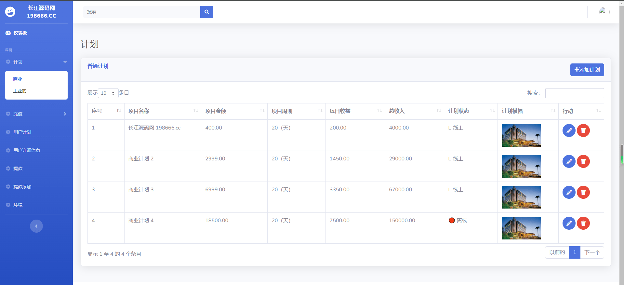Click the blue search magnifier button
This screenshot has height=285, width=624.
pyautogui.click(x=206, y=12)
